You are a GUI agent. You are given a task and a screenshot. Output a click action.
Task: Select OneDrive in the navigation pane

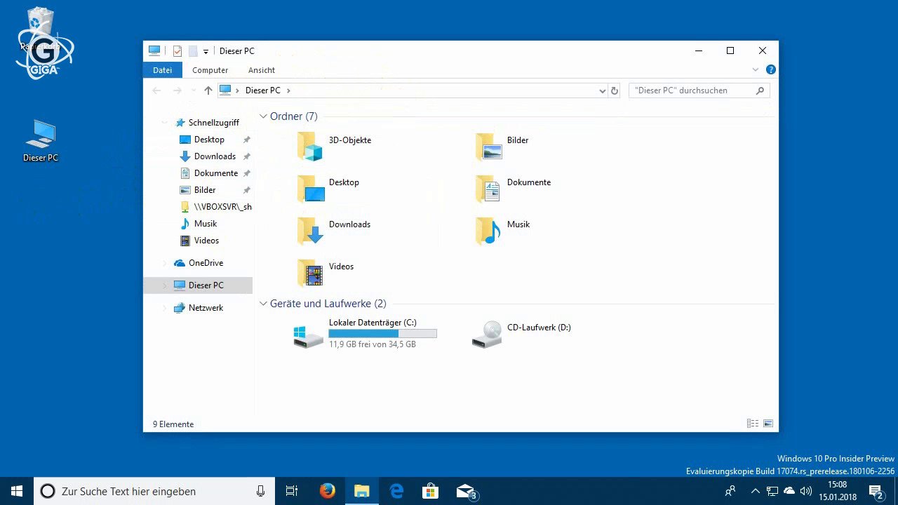[x=206, y=263]
